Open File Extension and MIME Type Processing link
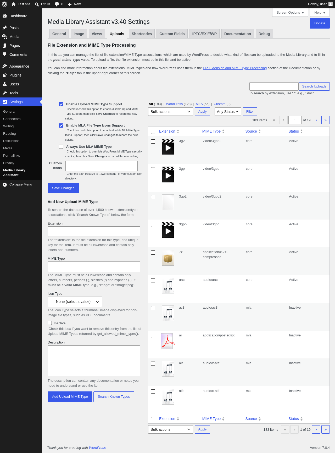 [235, 68]
